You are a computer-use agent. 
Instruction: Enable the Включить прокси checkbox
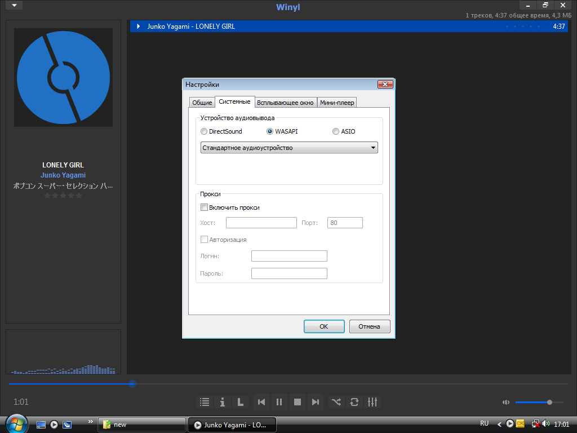click(204, 207)
